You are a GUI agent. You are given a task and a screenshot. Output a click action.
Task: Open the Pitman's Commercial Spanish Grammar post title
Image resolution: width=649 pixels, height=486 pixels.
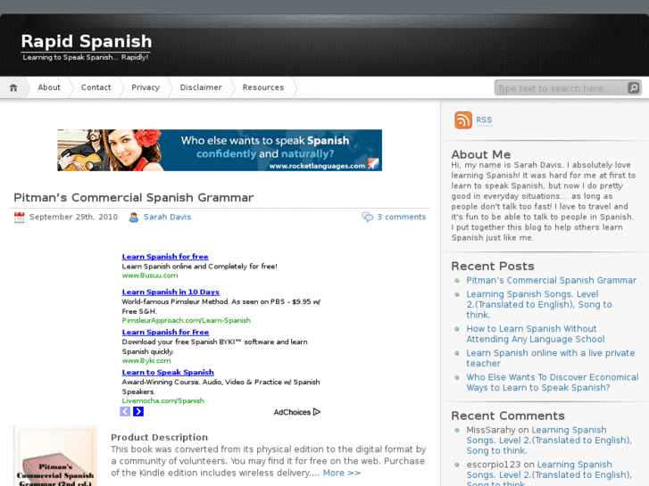pyautogui.click(x=134, y=198)
